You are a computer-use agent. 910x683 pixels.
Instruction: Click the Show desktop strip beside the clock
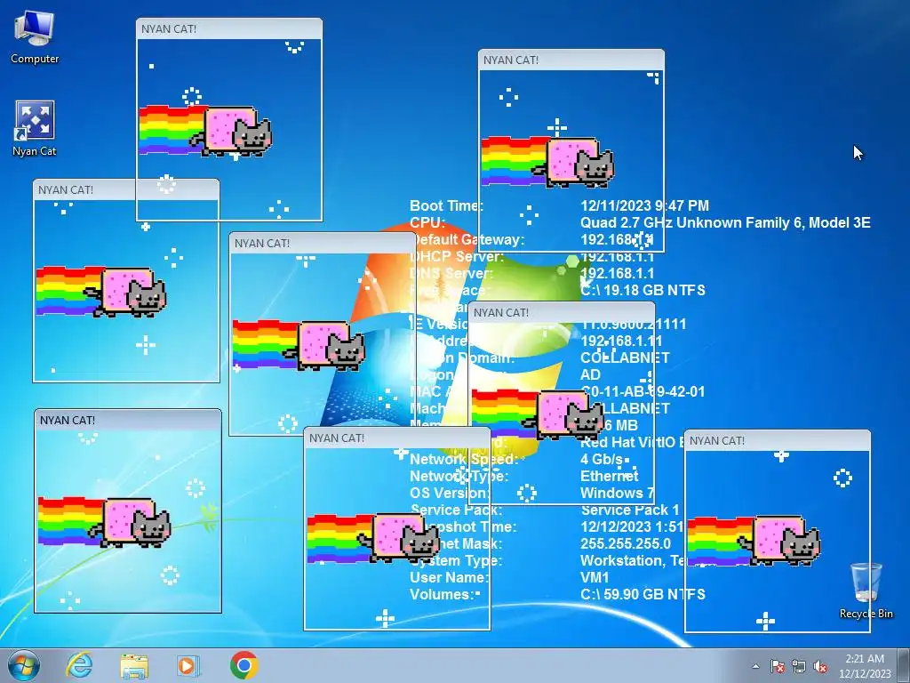[x=905, y=665]
